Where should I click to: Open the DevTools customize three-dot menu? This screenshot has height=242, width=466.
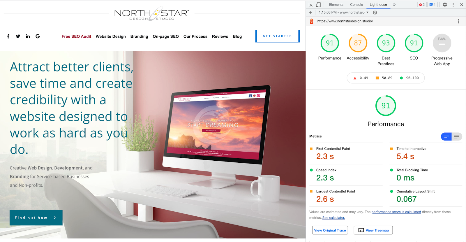[453, 5]
